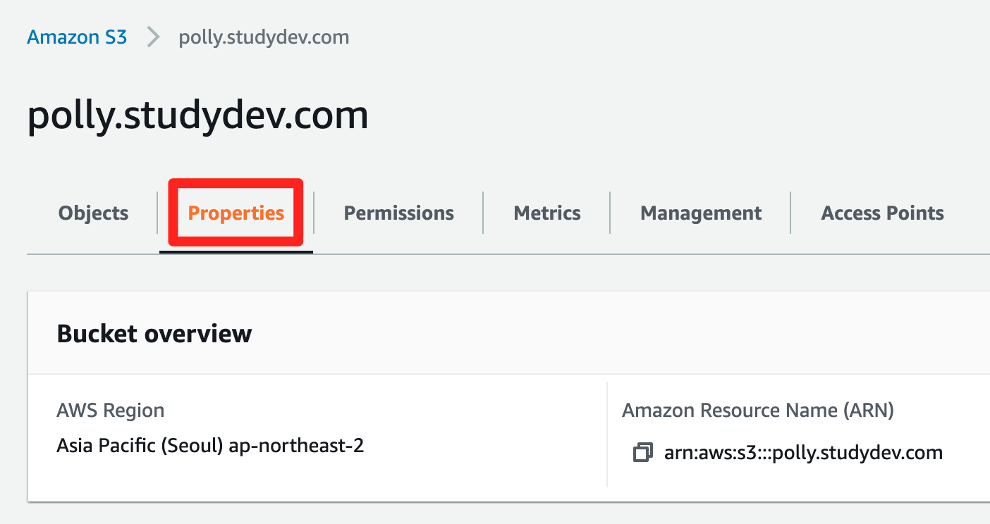Switch to the Metrics tab
990x524 pixels.
(x=547, y=213)
